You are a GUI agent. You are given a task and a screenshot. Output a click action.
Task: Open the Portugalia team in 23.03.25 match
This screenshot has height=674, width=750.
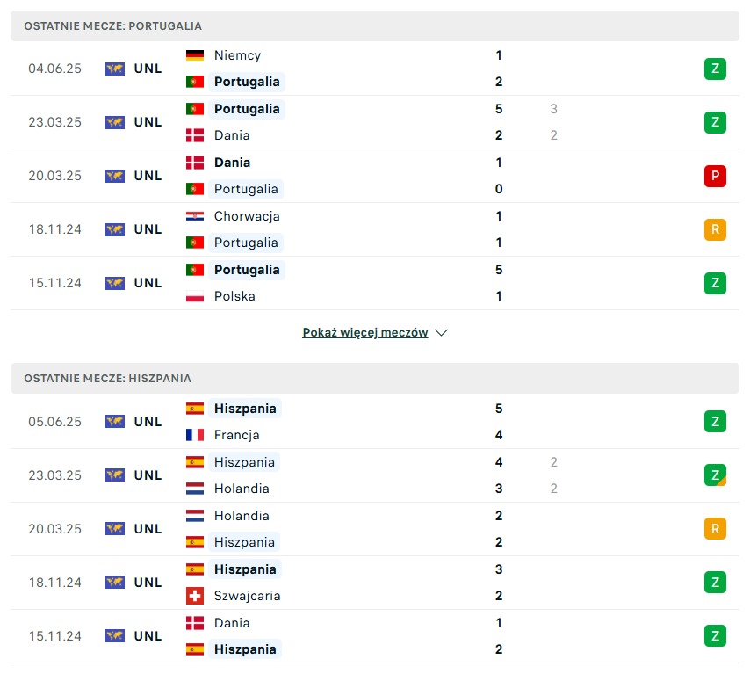[x=247, y=109]
